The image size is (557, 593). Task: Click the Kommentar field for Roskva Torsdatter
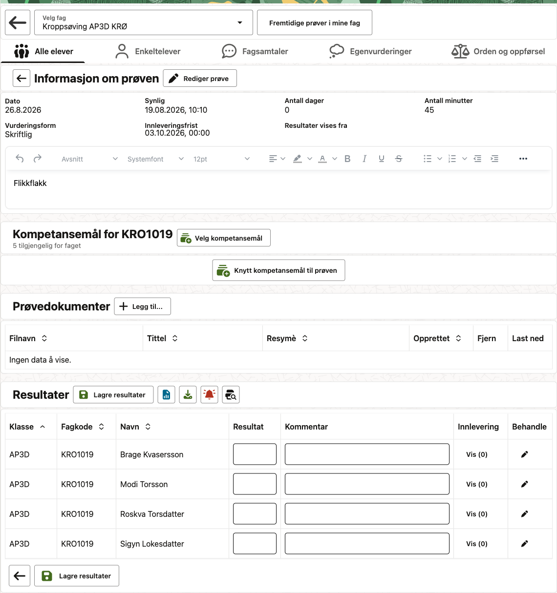367,514
